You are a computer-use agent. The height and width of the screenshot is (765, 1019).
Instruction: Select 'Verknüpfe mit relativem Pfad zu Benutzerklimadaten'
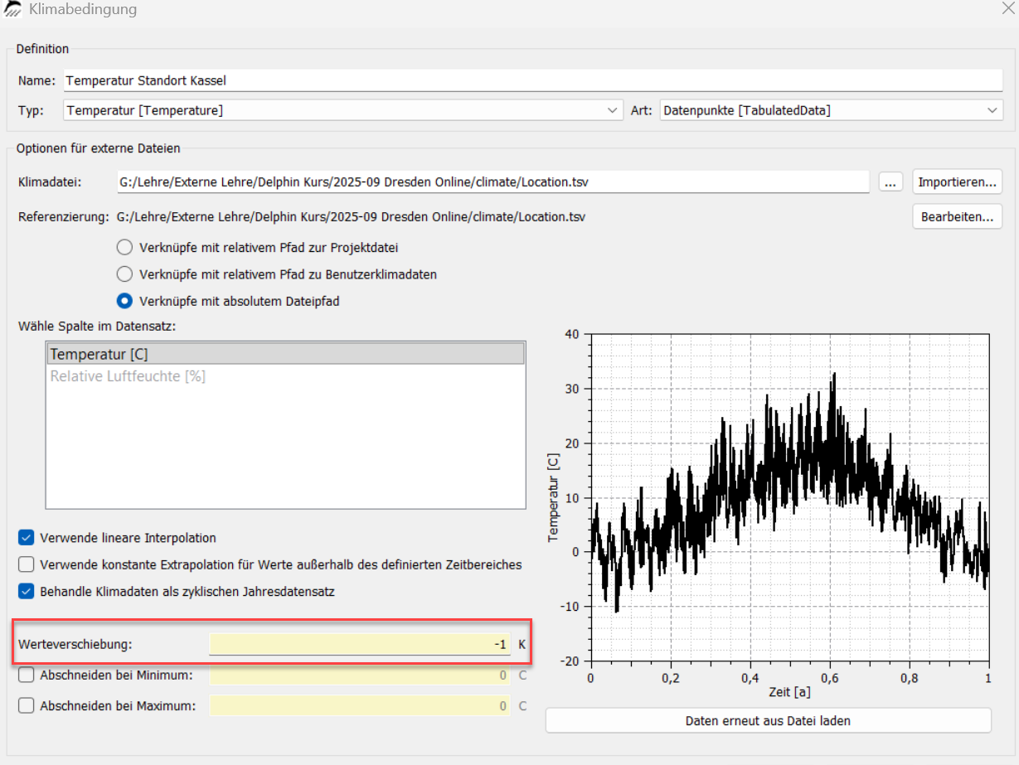coord(124,274)
